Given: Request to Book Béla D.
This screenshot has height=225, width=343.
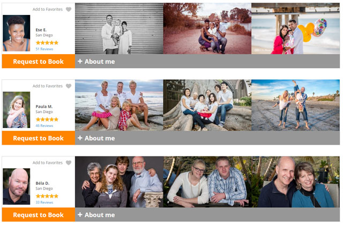Looking at the screenshot, I should click(x=39, y=215).
